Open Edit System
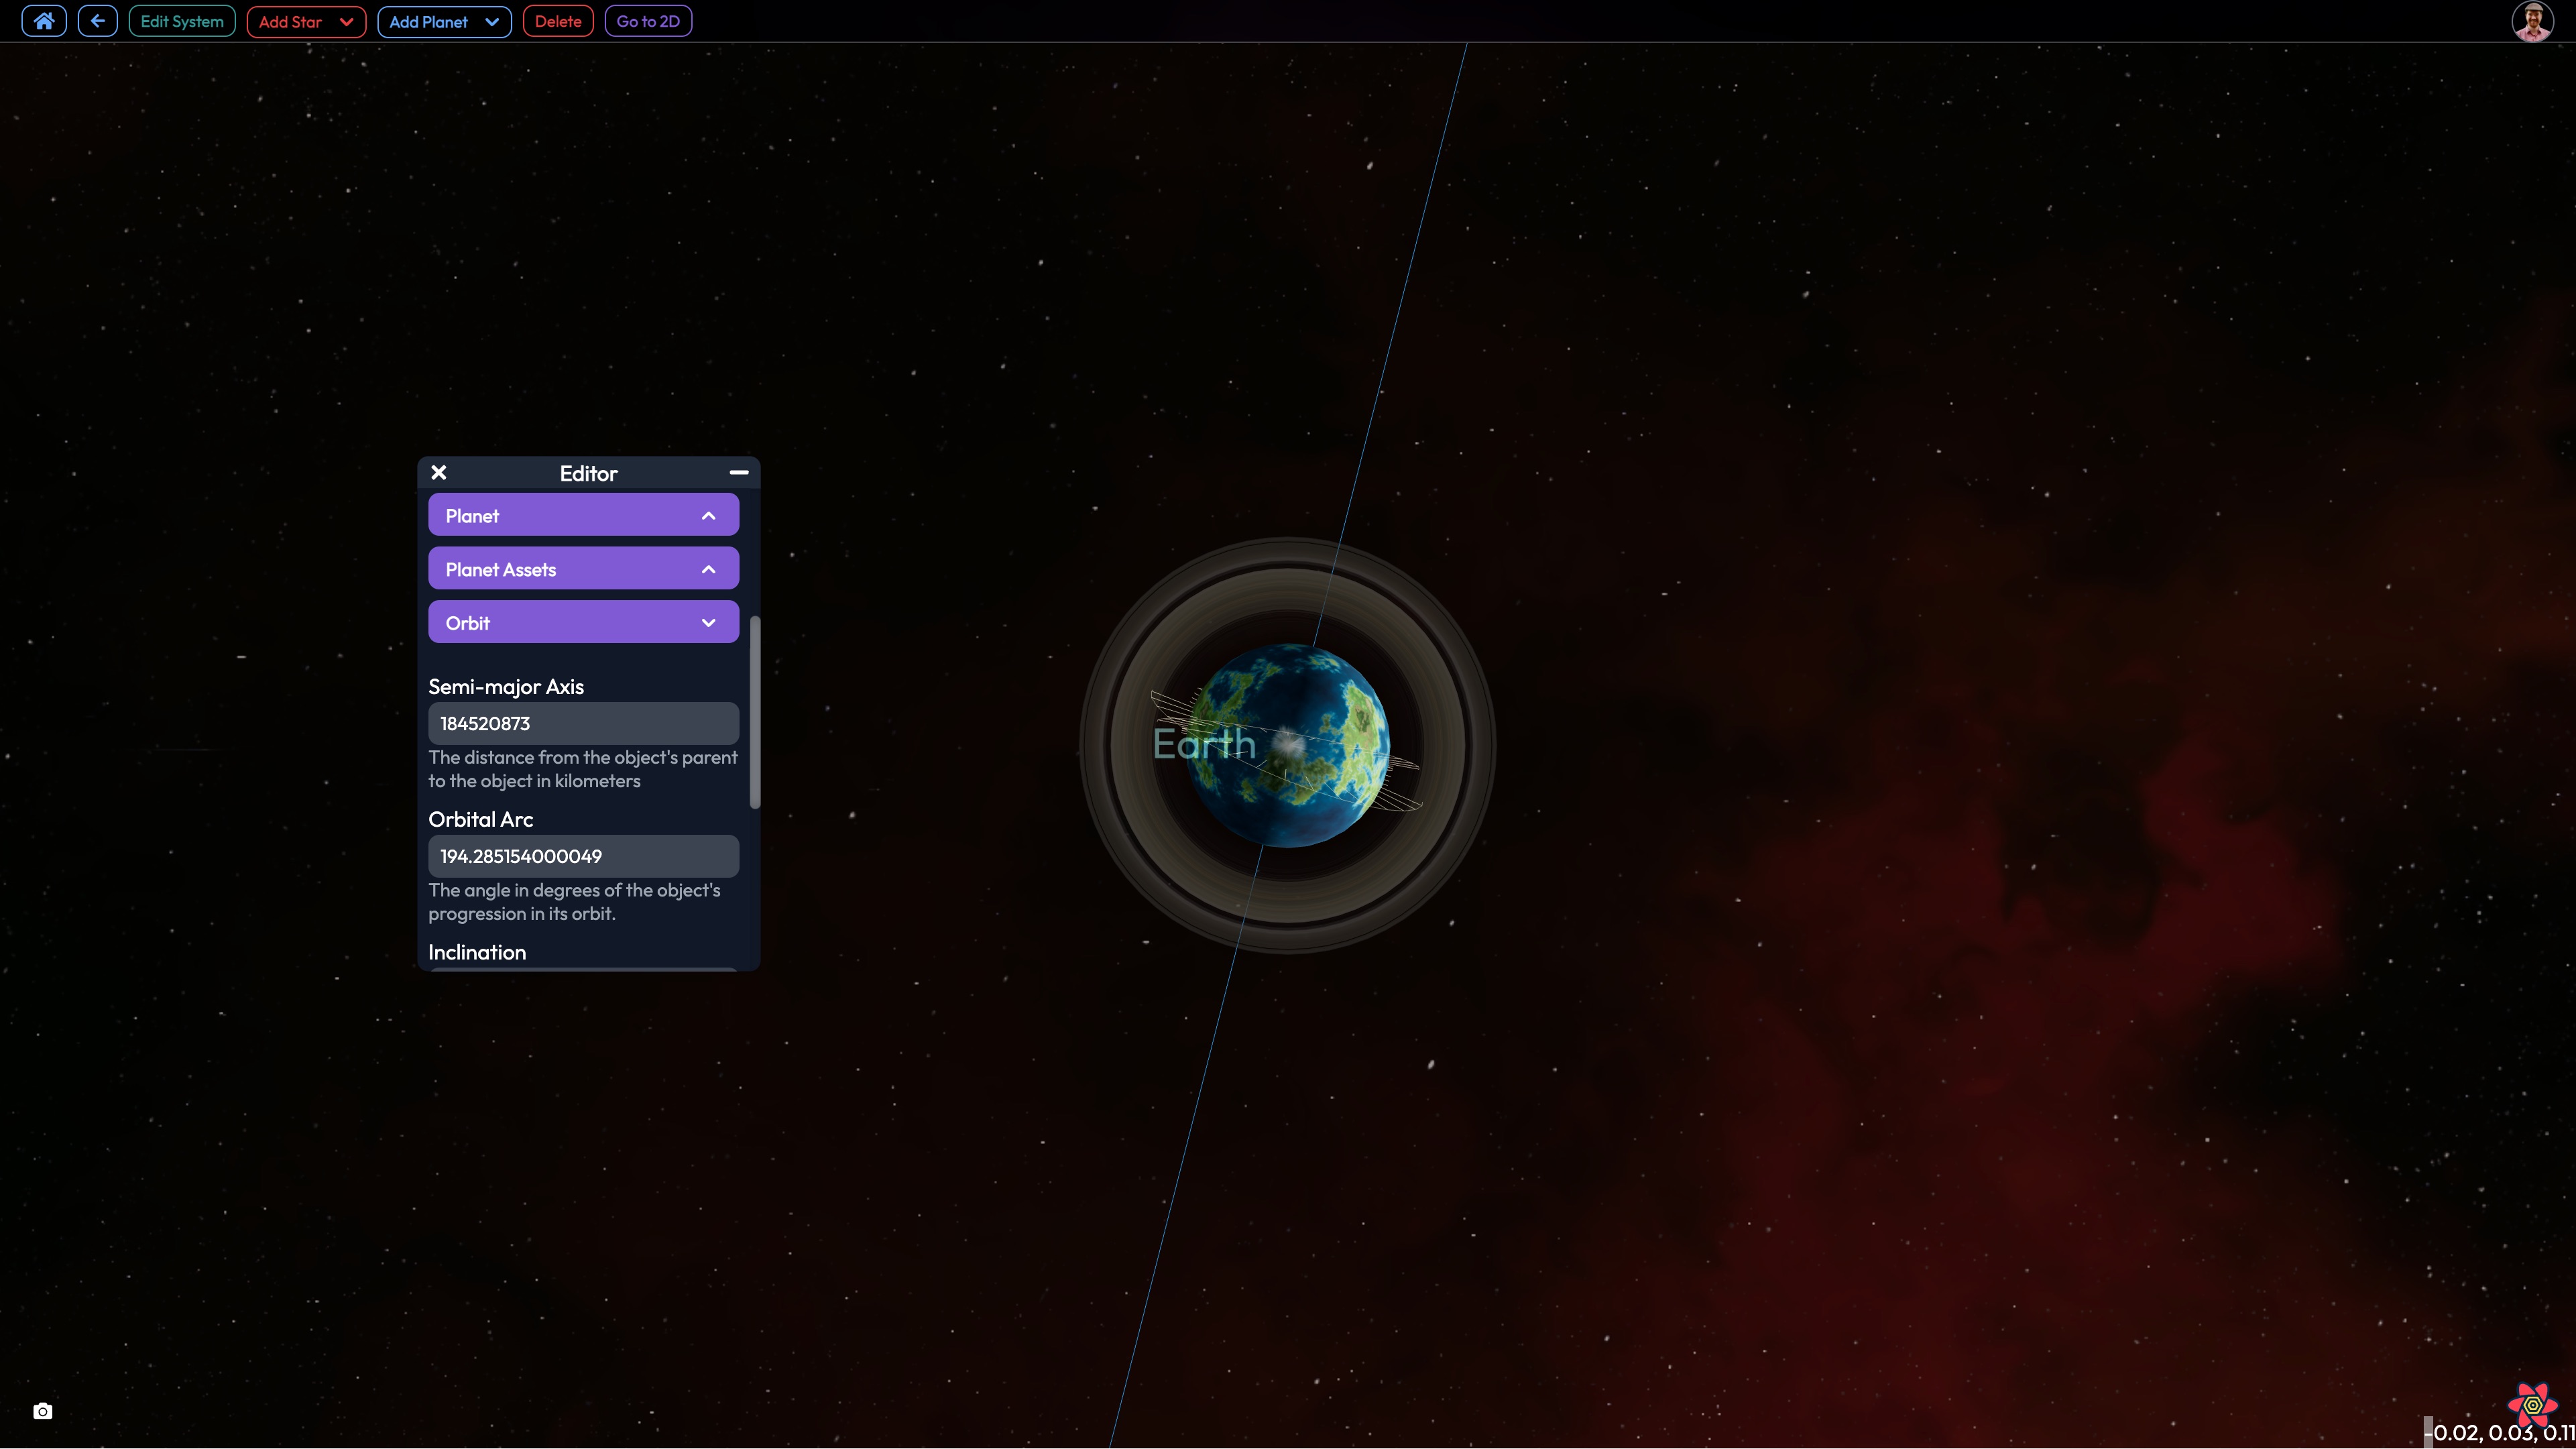 click(x=182, y=21)
